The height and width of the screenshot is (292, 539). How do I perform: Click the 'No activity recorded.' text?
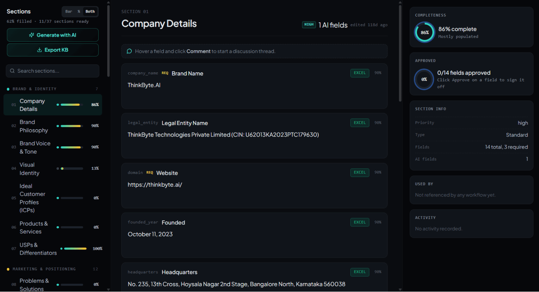click(x=439, y=229)
